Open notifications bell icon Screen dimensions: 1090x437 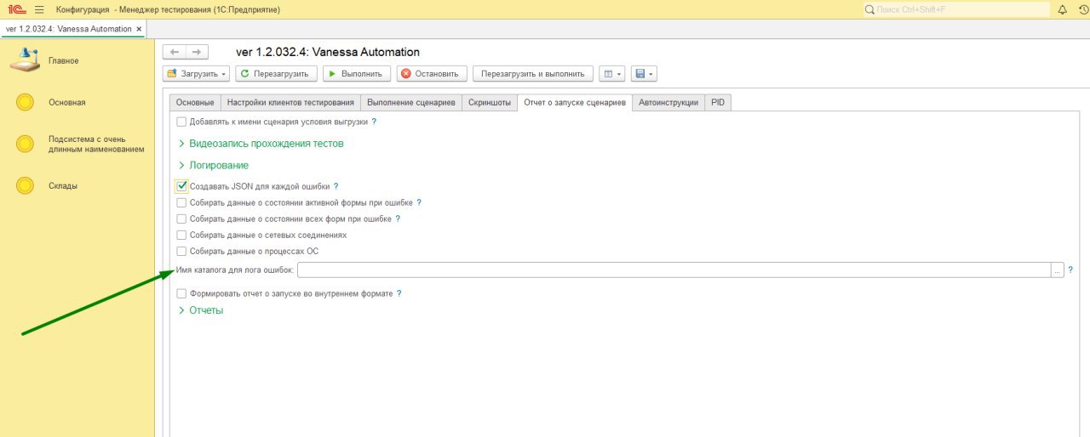click(x=1062, y=9)
